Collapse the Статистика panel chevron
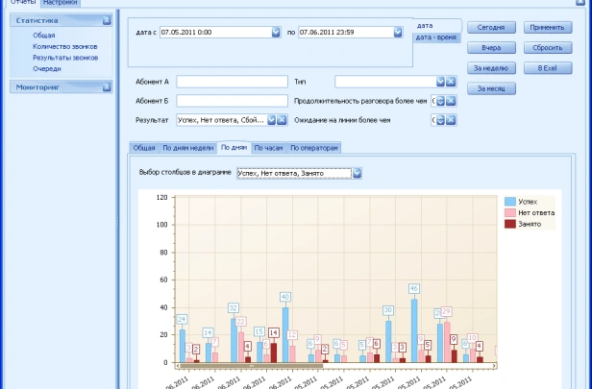Viewport: 592px width, 389px height. tap(106, 19)
